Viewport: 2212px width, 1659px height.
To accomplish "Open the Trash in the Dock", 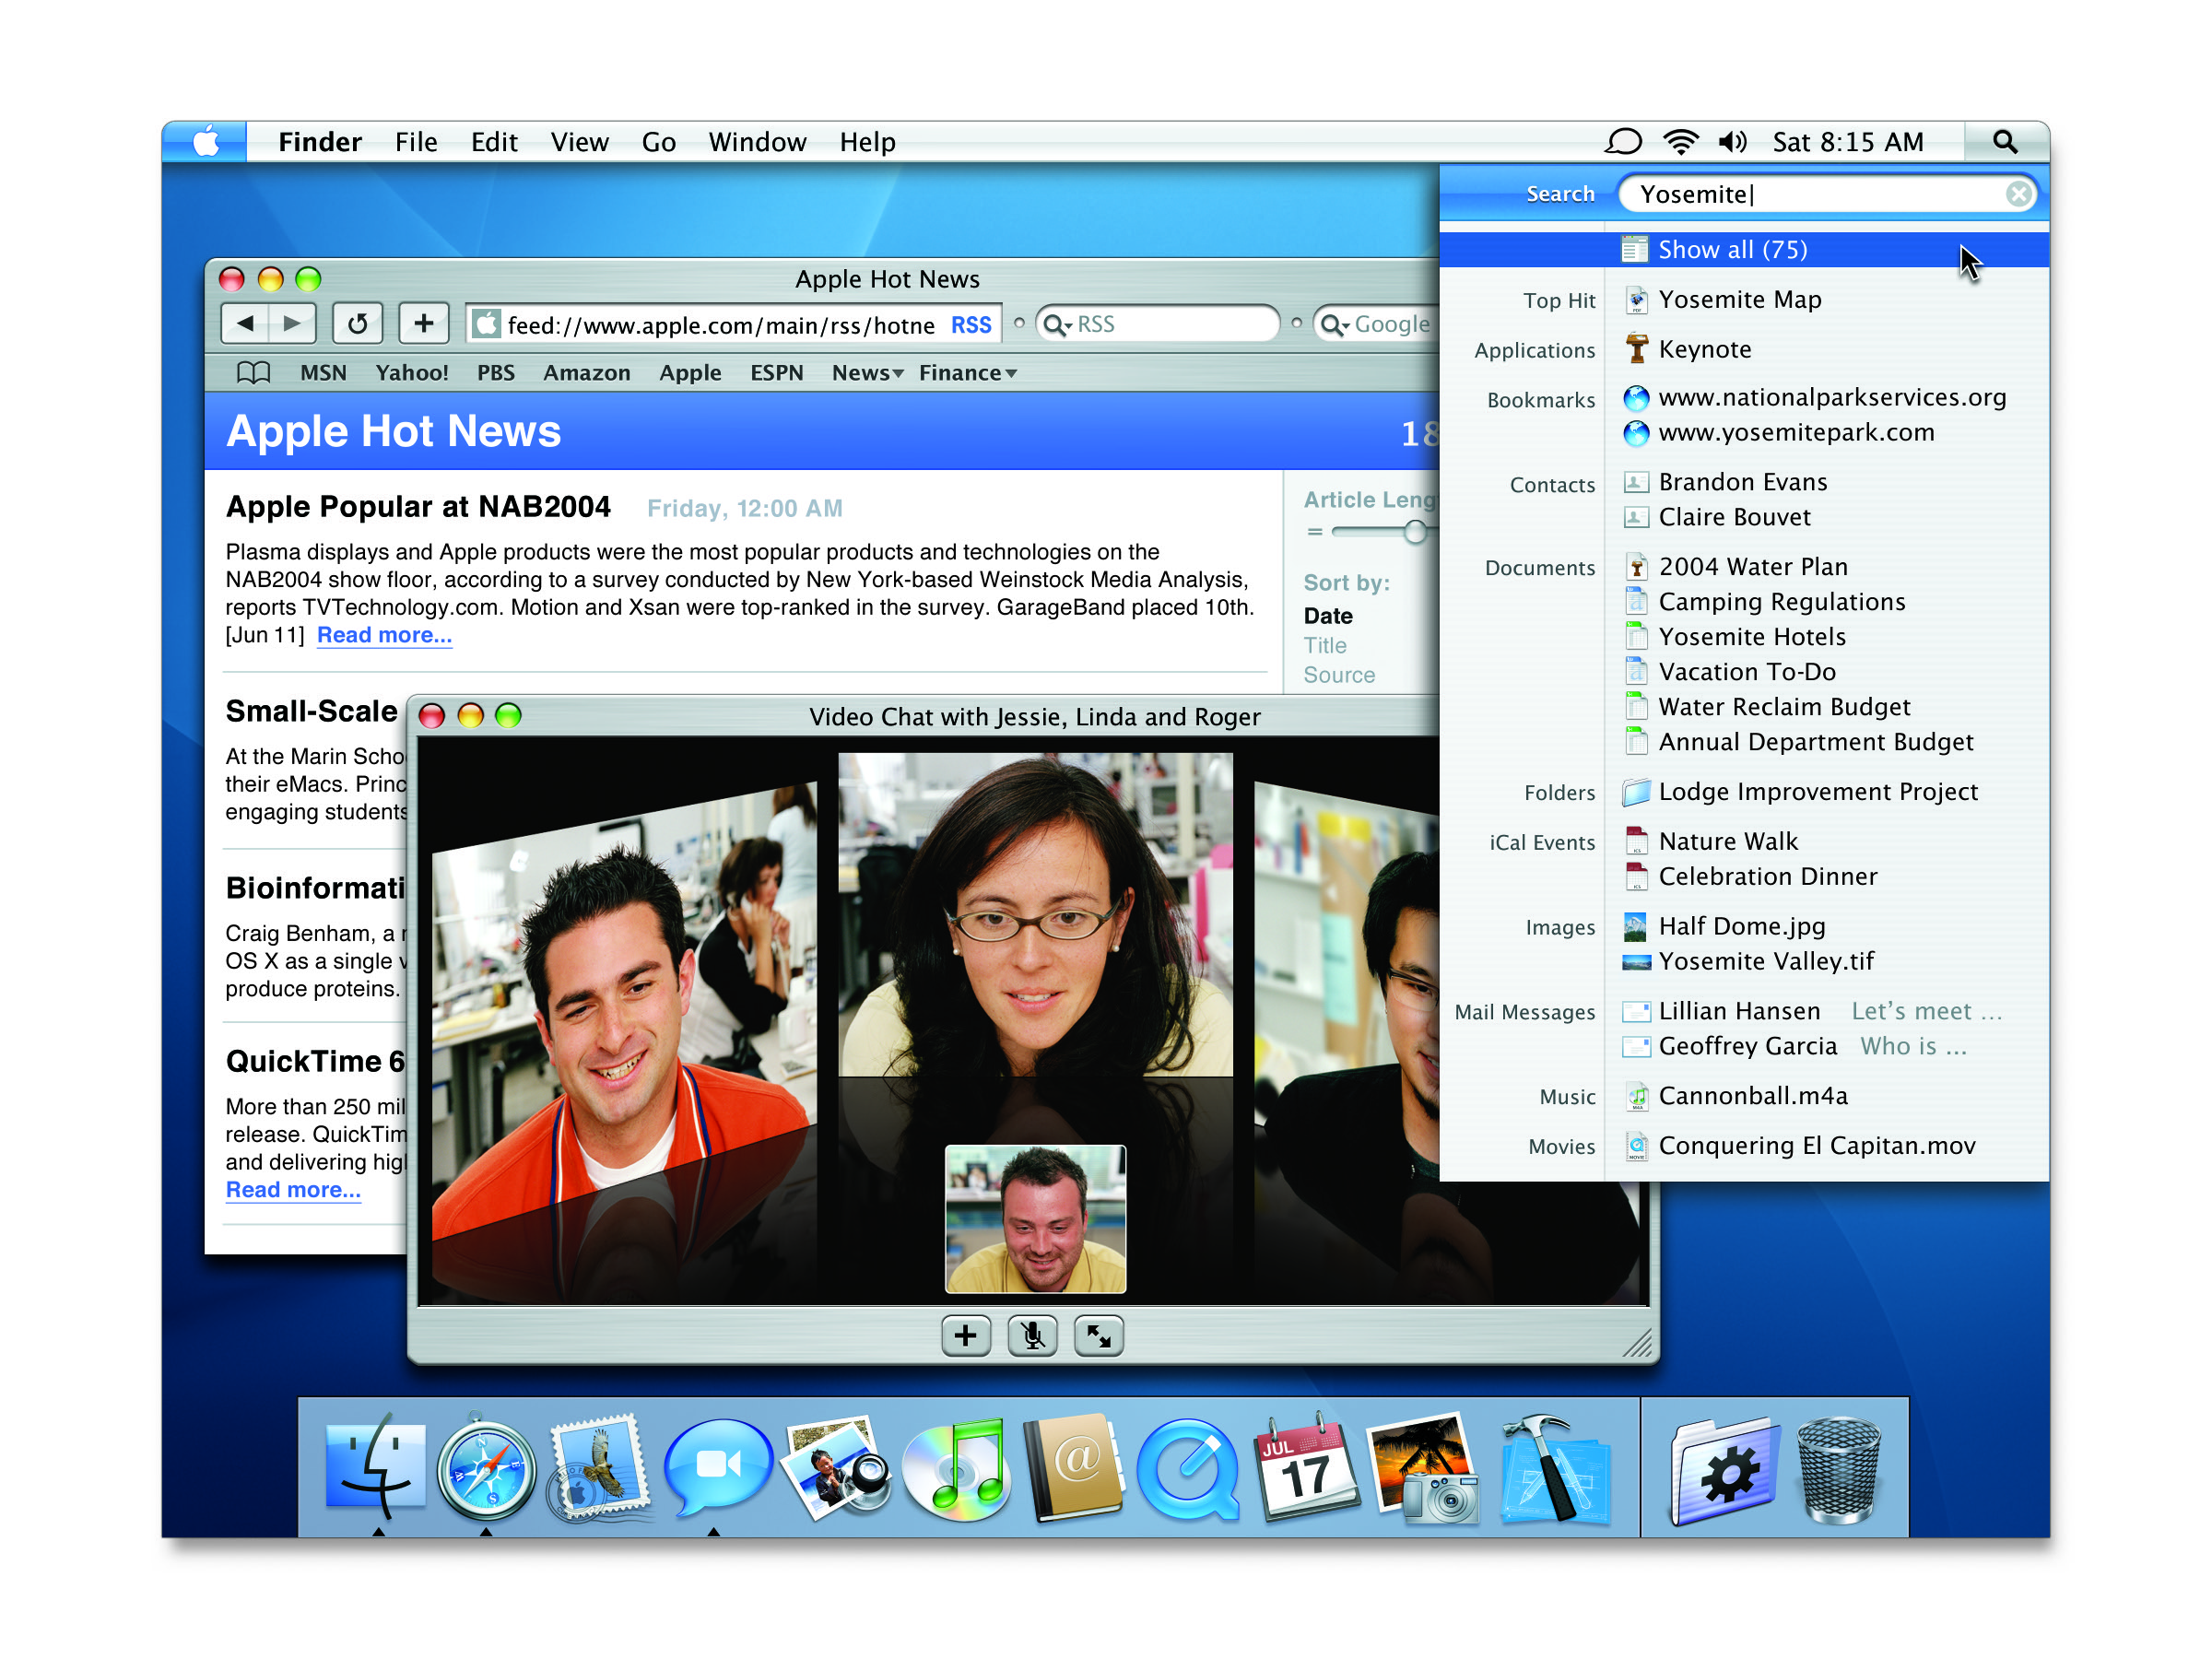I will 1838,1470.
